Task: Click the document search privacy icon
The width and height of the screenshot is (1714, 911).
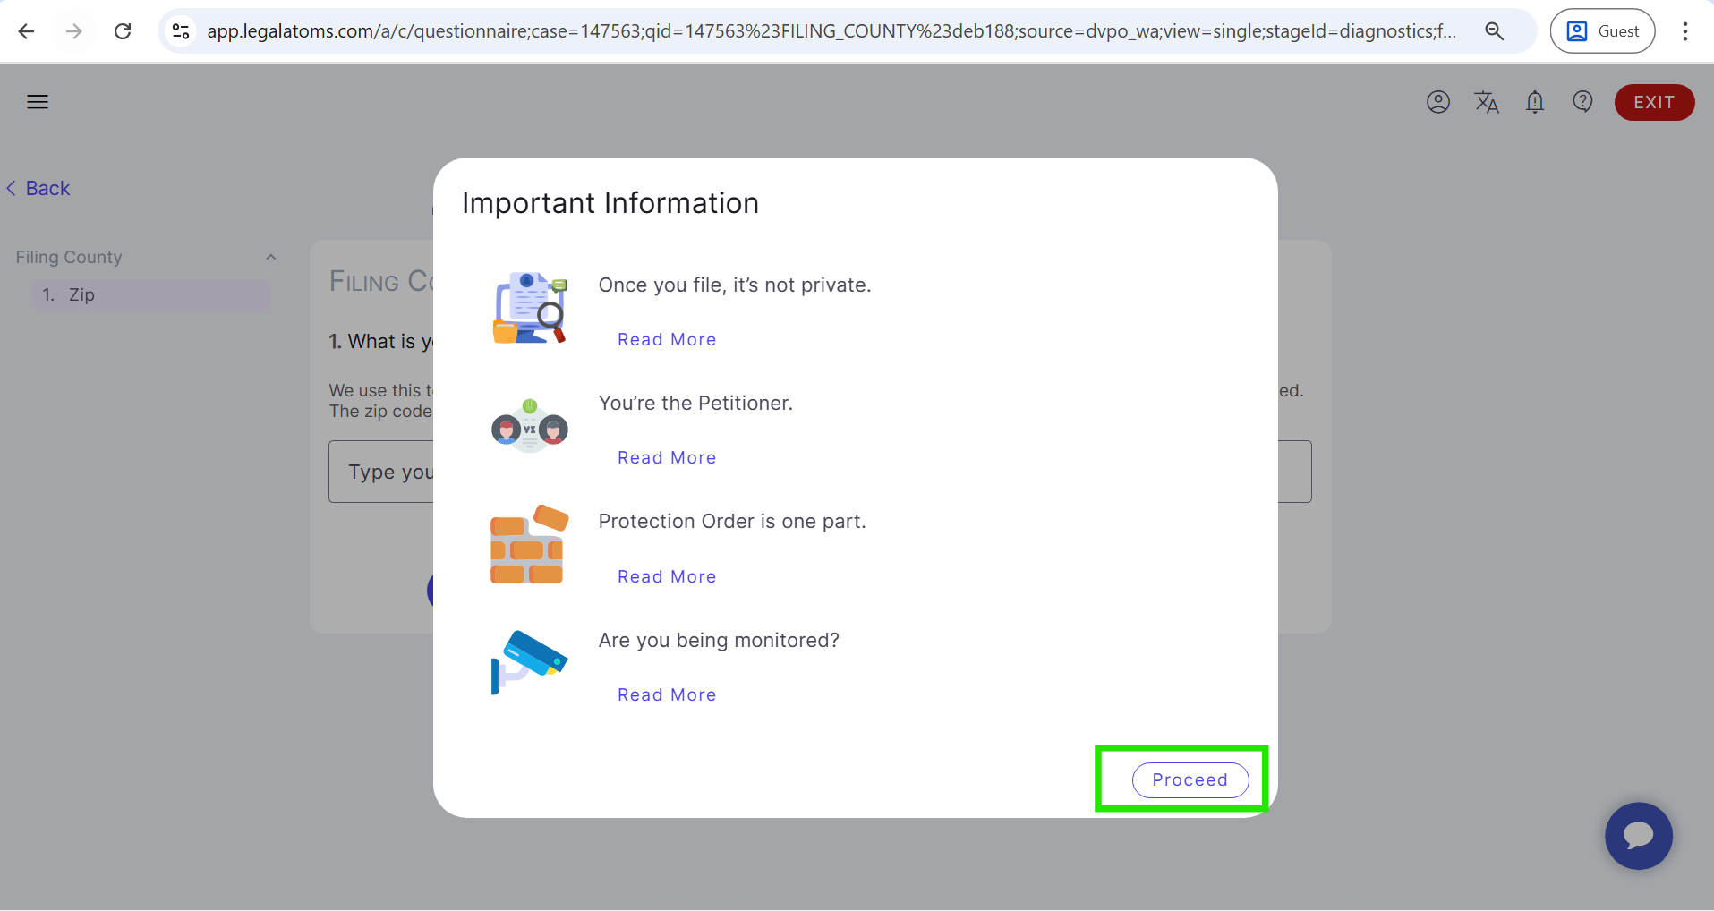Action: coord(529,308)
